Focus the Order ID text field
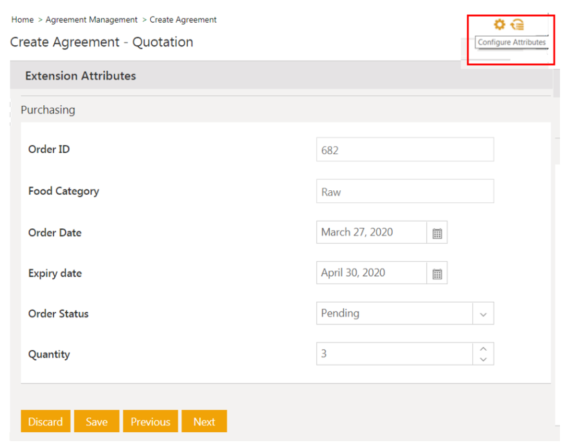569x445 pixels. [x=404, y=150]
